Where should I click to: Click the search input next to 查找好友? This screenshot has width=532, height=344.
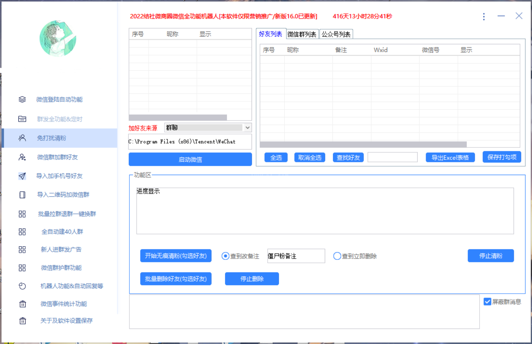click(x=392, y=157)
